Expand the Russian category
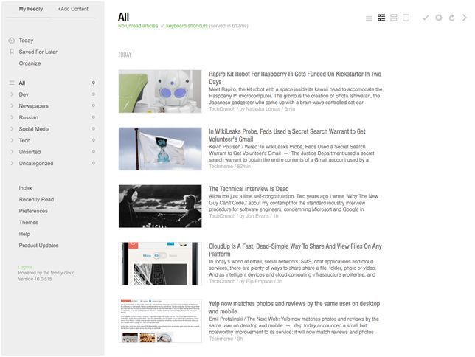This screenshot has height=357, width=475. click(12, 117)
